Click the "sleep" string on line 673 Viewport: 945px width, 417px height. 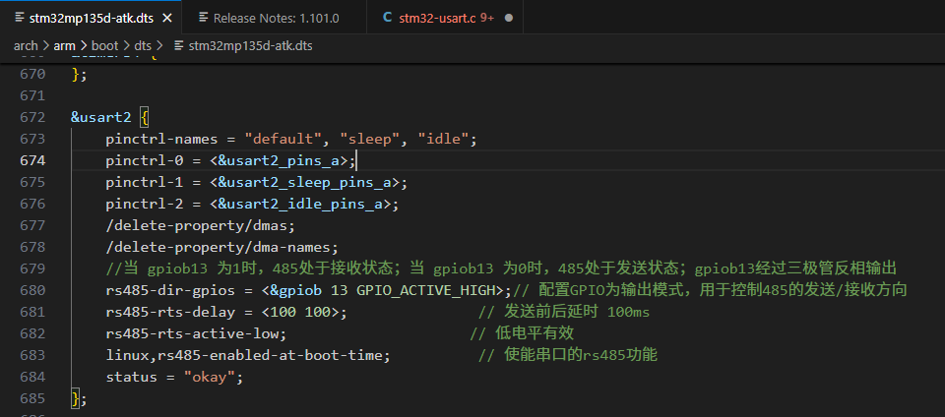(370, 139)
